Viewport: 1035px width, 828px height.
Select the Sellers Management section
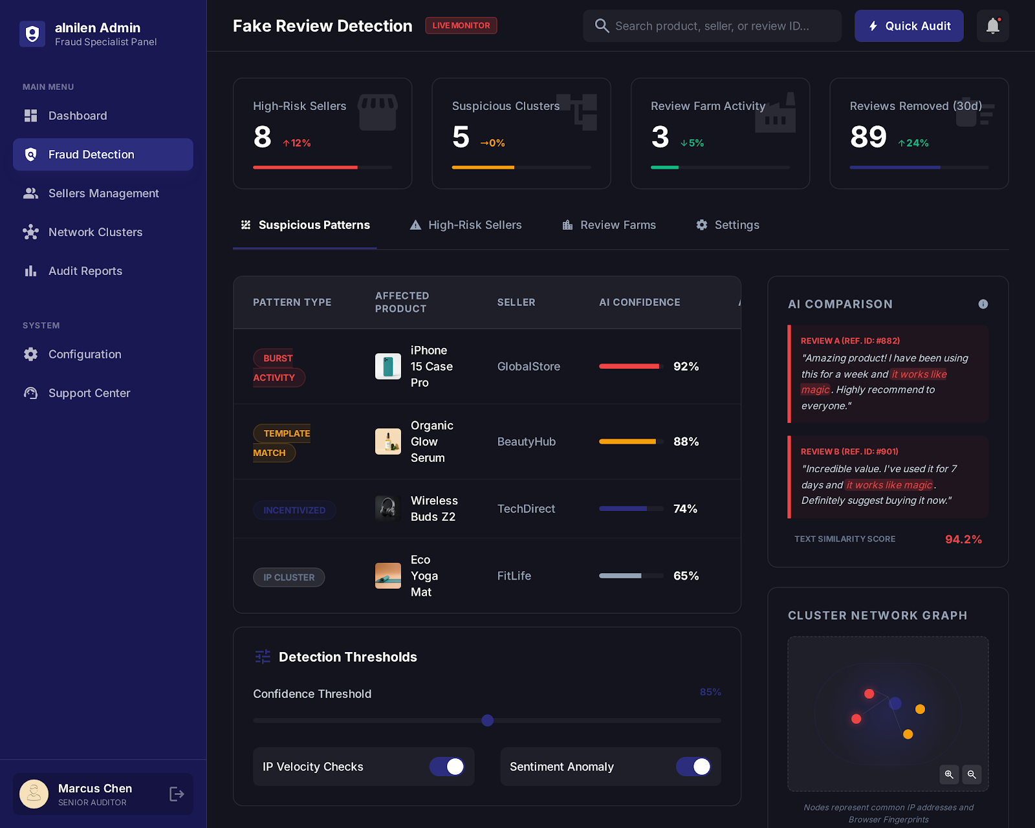coord(103,193)
